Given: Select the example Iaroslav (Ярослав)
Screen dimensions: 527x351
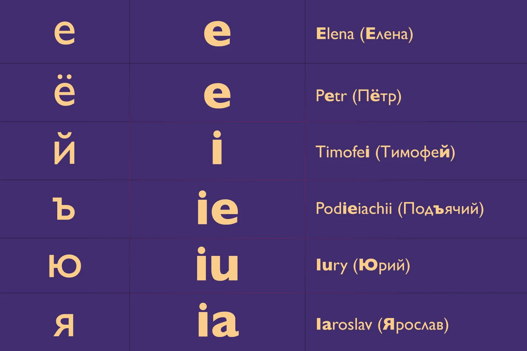Looking at the screenshot, I should [x=382, y=324].
